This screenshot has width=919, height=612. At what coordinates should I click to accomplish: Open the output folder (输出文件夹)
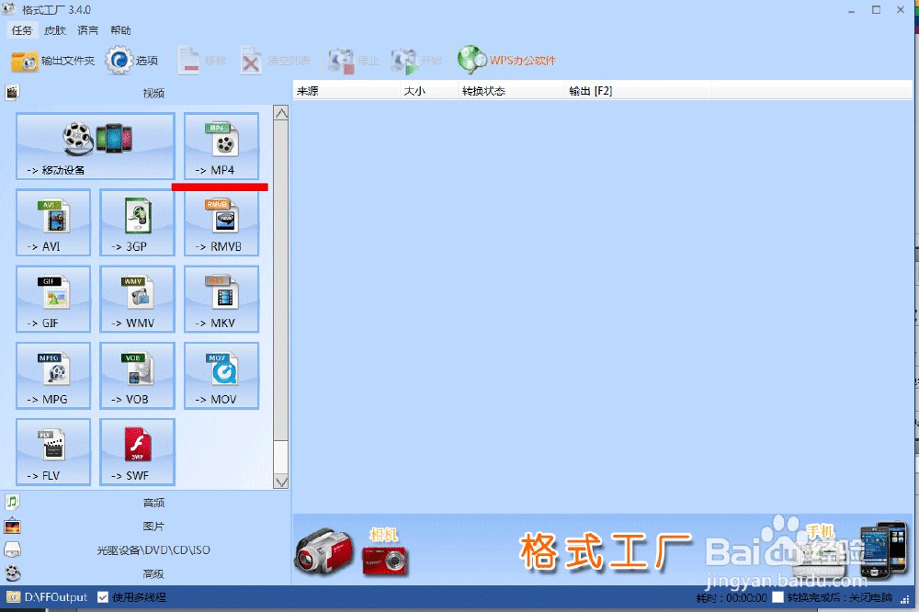pyautogui.click(x=52, y=61)
